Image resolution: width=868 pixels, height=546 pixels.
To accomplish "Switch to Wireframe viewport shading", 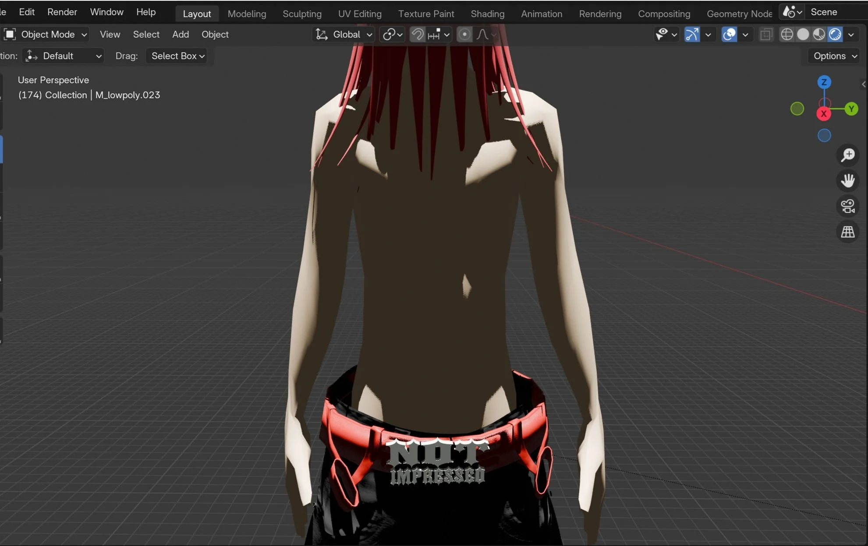I will (x=787, y=35).
